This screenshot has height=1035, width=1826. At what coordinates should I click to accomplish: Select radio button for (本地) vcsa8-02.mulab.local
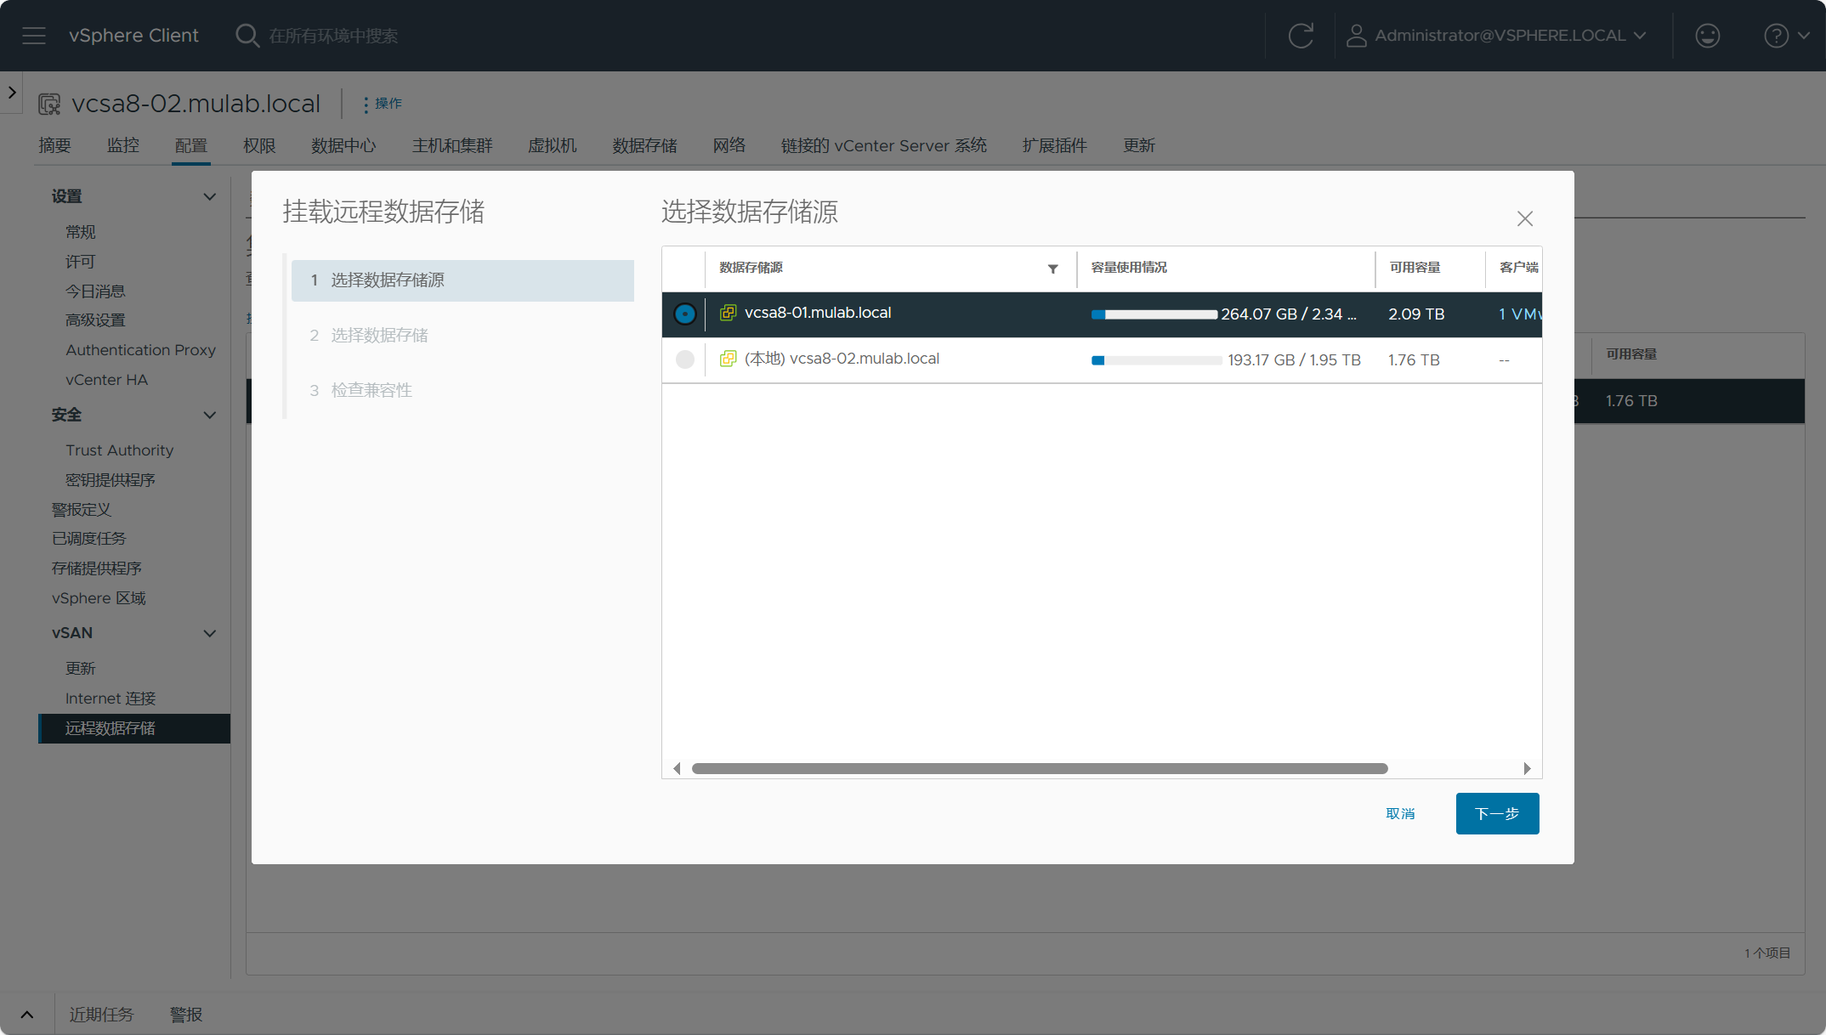[x=684, y=359]
